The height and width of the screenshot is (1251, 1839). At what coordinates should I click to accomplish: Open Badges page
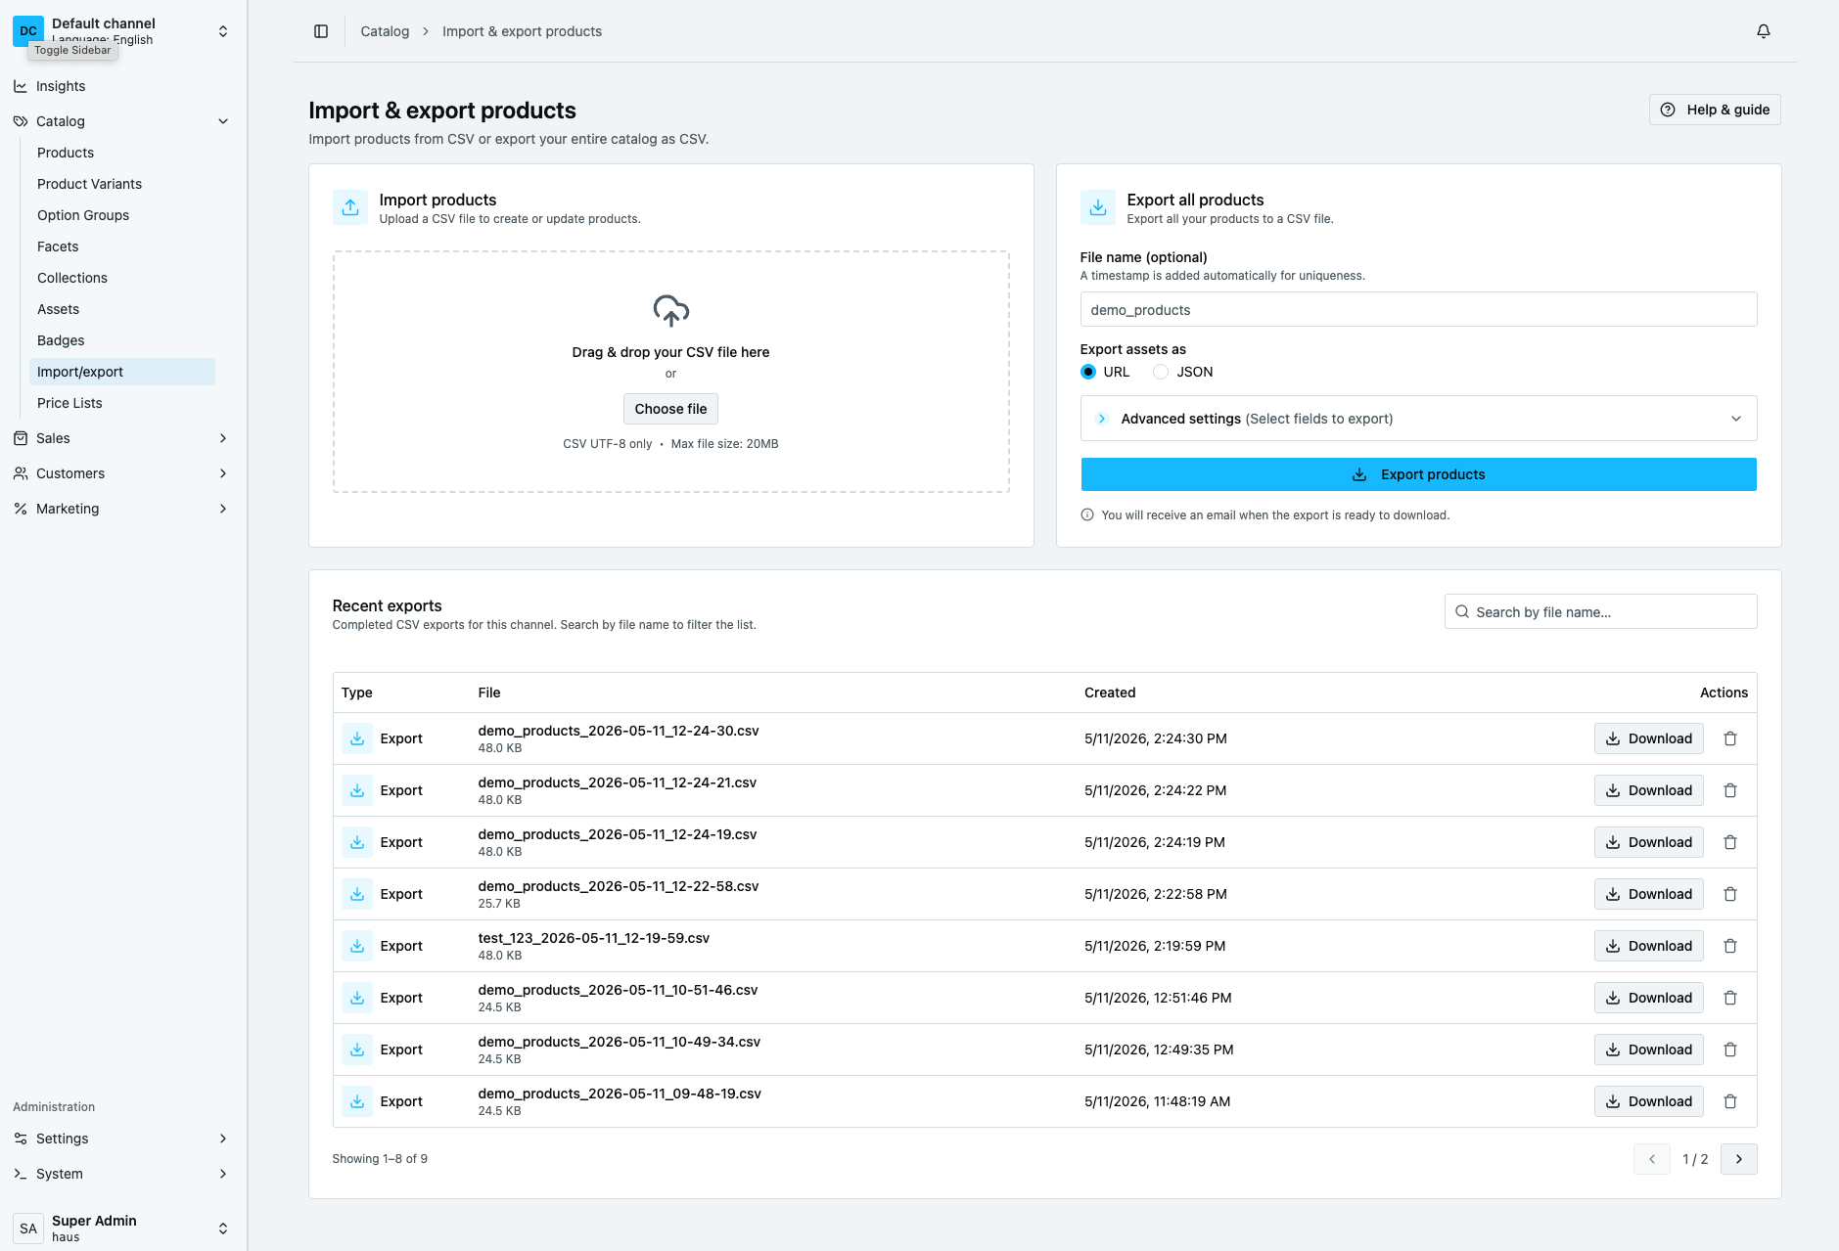pos(61,340)
